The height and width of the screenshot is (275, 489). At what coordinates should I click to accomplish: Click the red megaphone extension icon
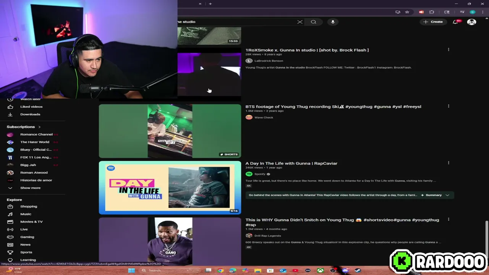click(x=421, y=12)
